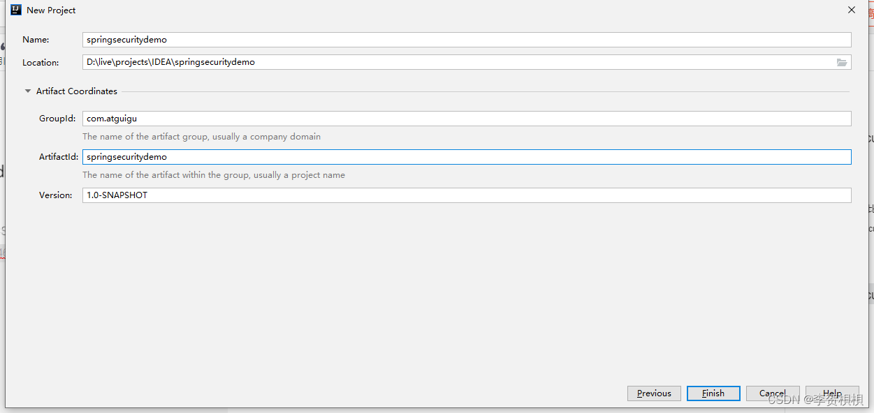Click the ArtifactId label
Viewport: 874px width, 413px height.
[x=59, y=157]
